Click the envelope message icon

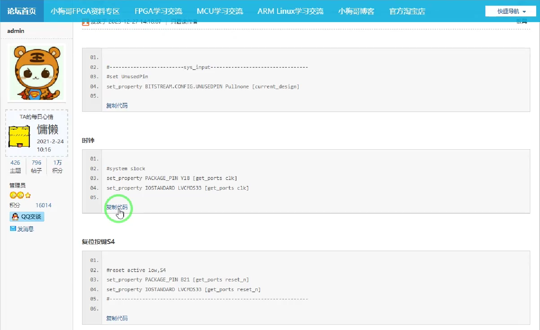[x=13, y=229]
